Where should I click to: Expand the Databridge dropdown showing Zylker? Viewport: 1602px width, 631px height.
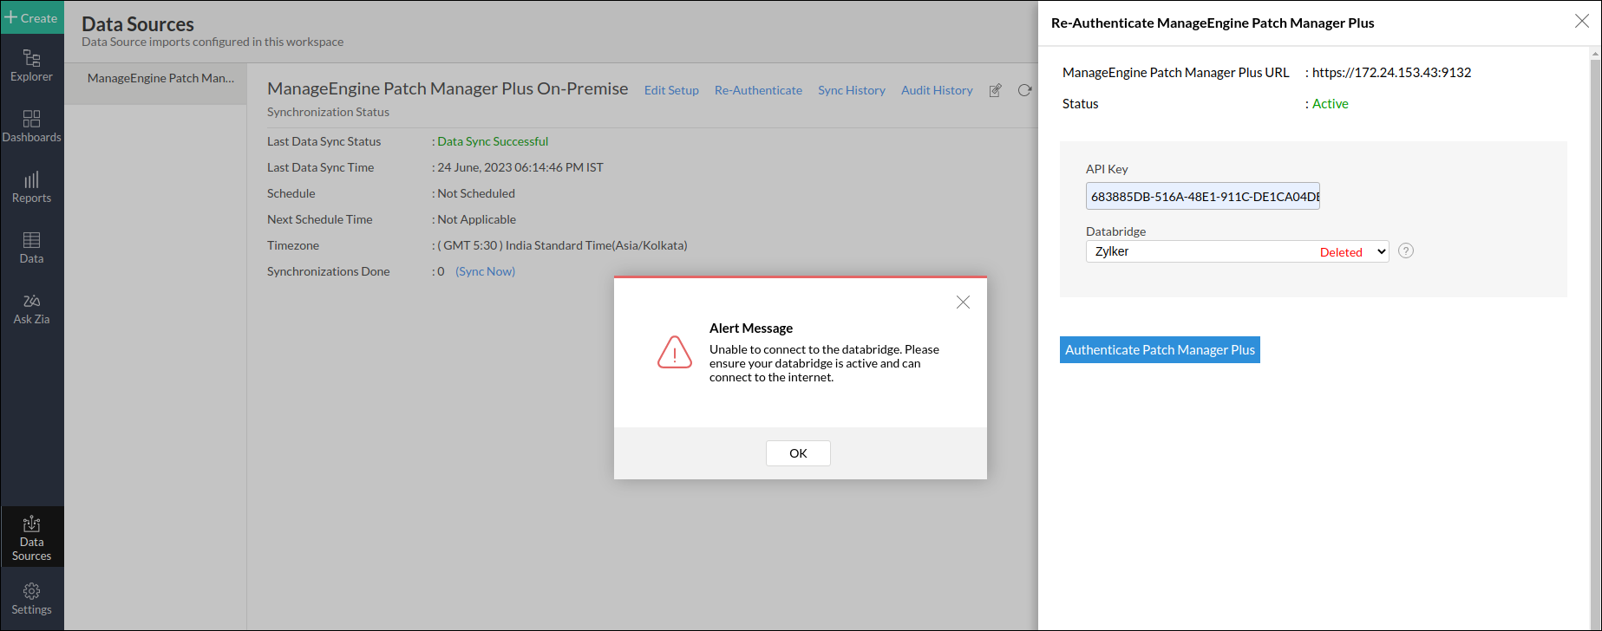pyautogui.click(x=1237, y=251)
